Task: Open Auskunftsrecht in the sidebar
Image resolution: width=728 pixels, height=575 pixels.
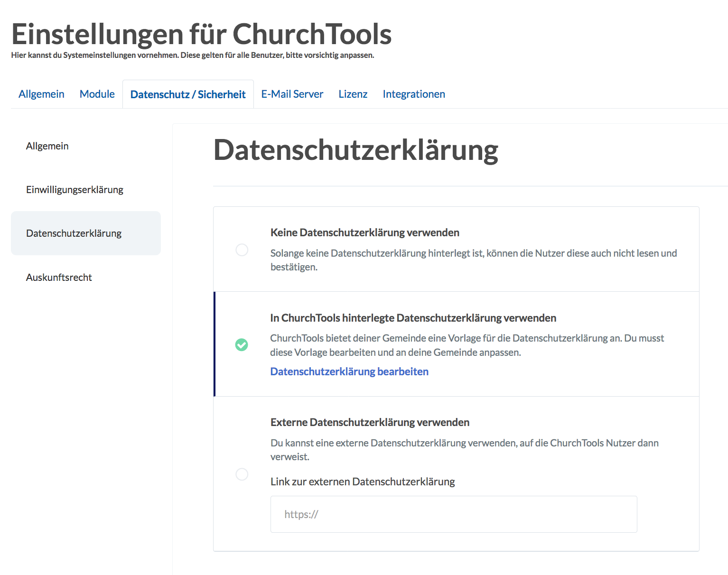Action: tap(86, 278)
